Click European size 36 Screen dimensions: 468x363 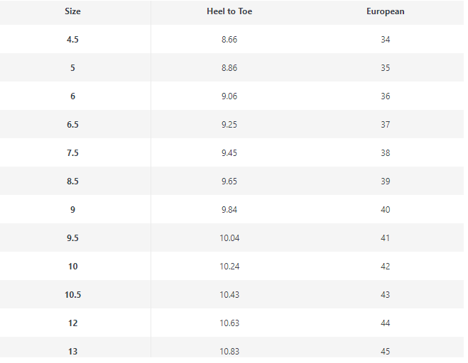pos(385,96)
